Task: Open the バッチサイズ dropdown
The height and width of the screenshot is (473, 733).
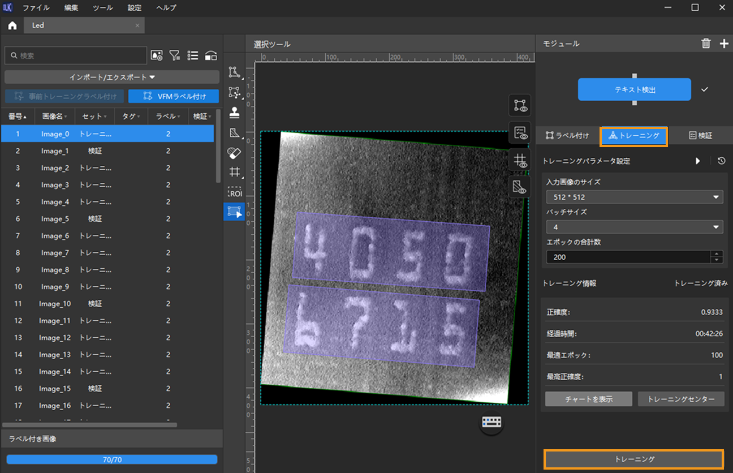Action: click(x=634, y=227)
